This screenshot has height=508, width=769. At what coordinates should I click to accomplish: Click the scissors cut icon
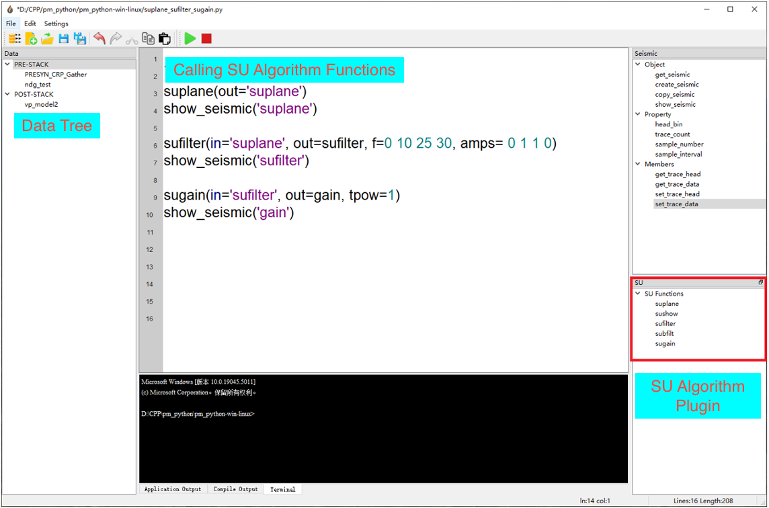point(132,39)
